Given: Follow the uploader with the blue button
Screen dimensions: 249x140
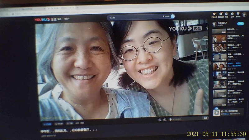Looking at the screenshot, I should (x=240, y=24).
